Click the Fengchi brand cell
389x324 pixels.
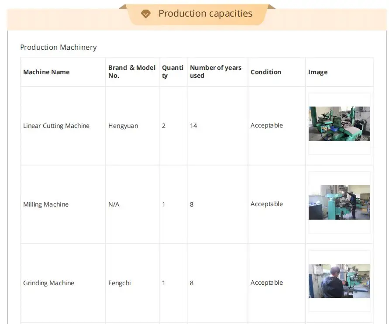[120, 283]
